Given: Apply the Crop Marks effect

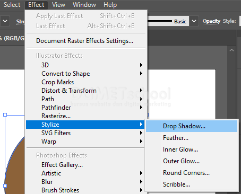Looking at the screenshot, I should pos(86,82).
